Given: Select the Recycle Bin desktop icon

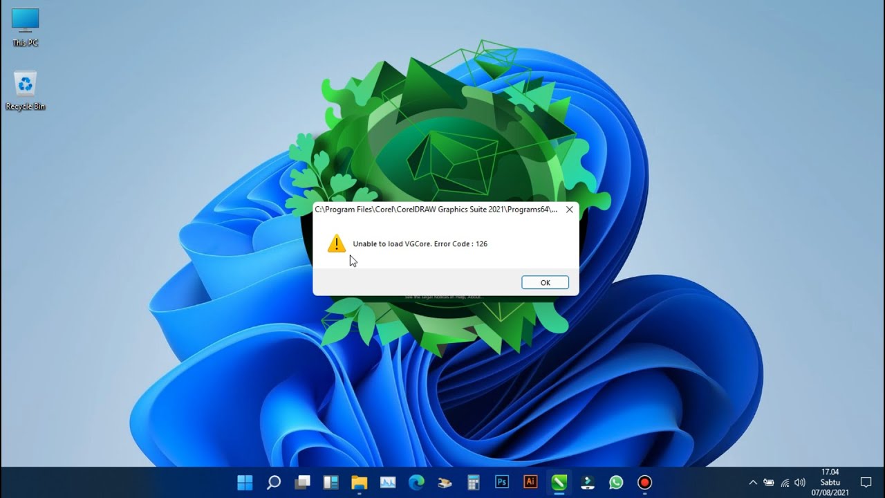Looking at the screenshot, I should pyautogui.click(x=26, y=91).
